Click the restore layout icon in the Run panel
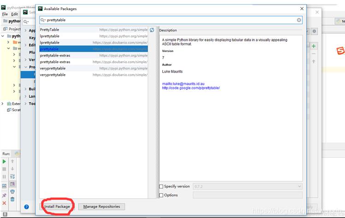The width and height of the screenshot is (345, 218). (x=4, y=186)
